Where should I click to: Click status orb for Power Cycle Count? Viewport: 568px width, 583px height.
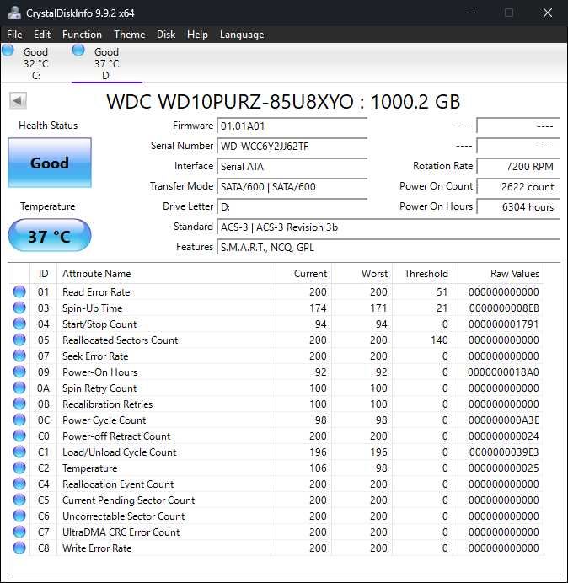click(x=19, y=420)
